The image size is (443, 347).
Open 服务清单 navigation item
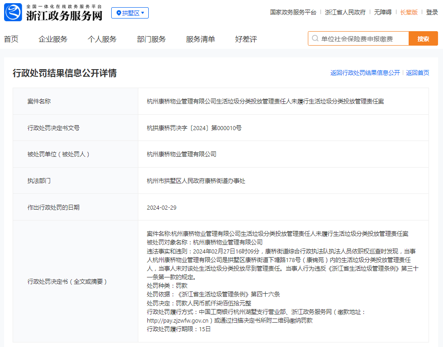tap(201, 39)
